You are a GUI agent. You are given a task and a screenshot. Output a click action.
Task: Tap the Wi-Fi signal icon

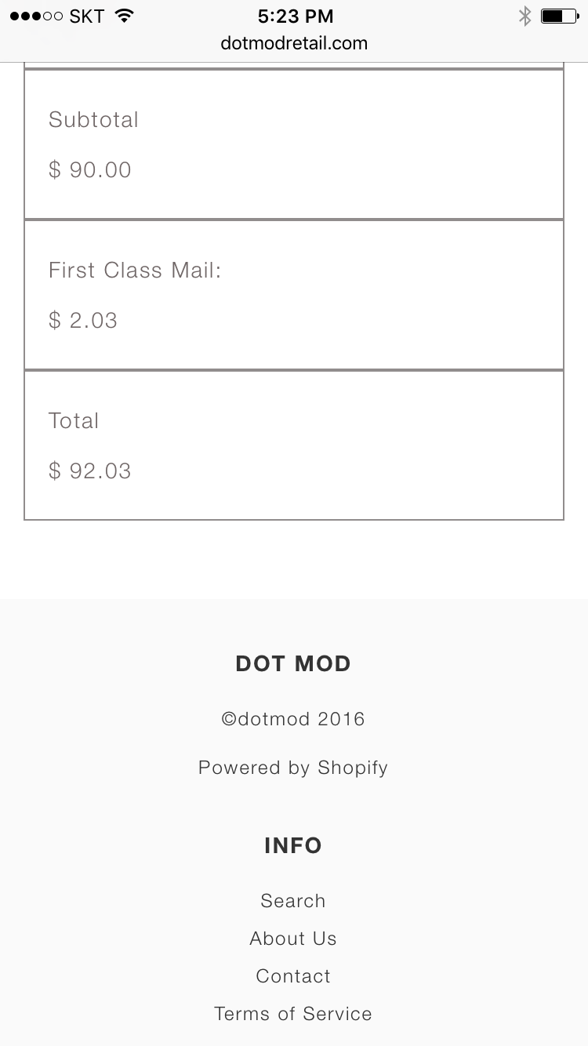point(124,16)
